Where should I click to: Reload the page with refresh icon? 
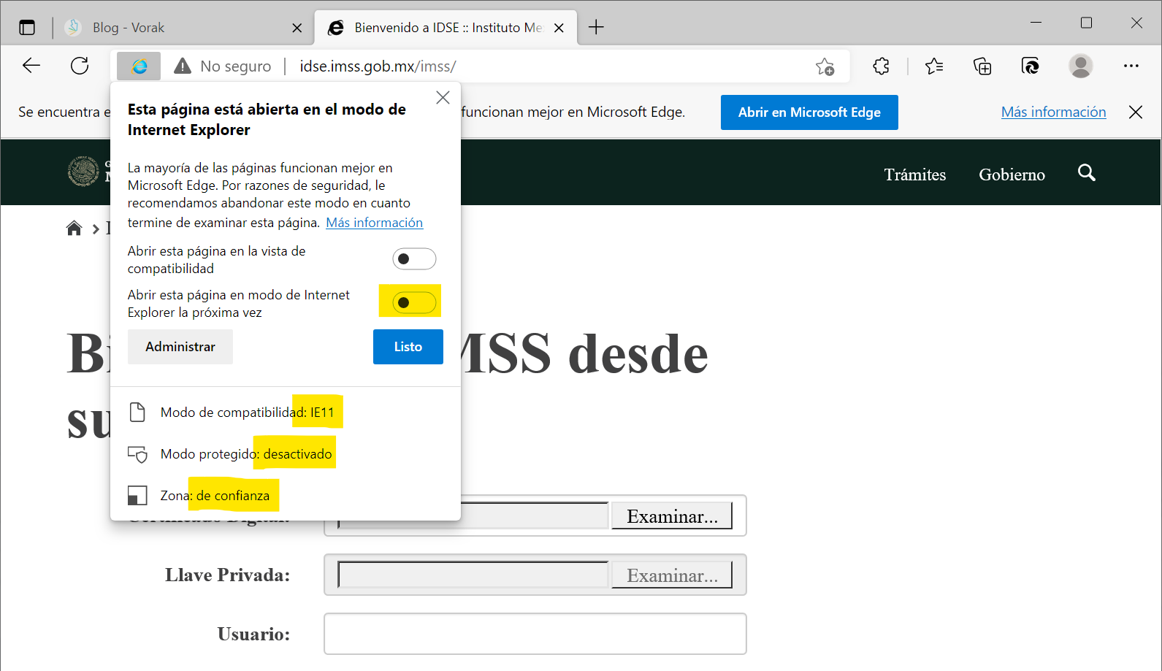point(80,66)
